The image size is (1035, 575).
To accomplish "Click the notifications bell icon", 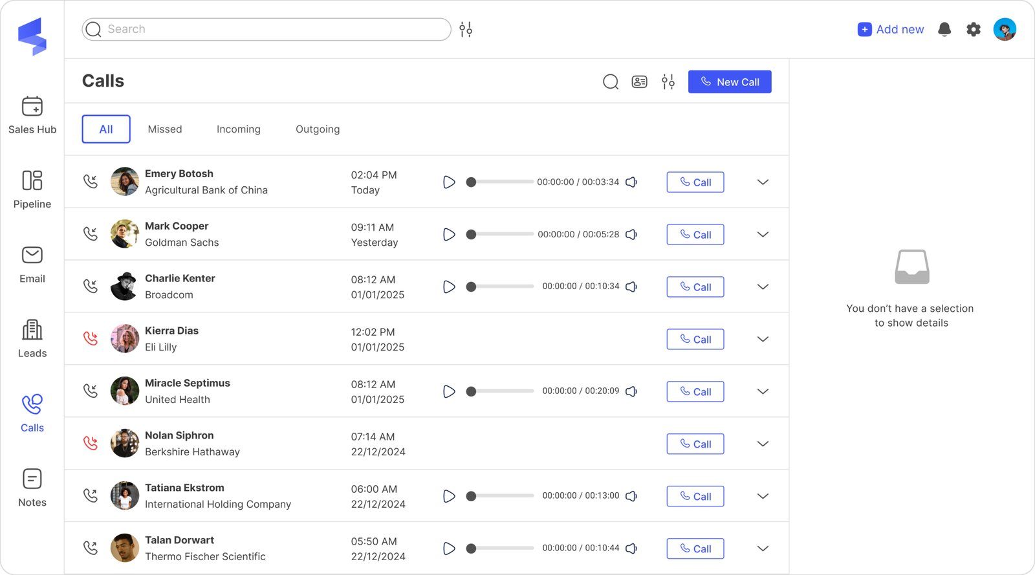I will [x=944, y=29].
